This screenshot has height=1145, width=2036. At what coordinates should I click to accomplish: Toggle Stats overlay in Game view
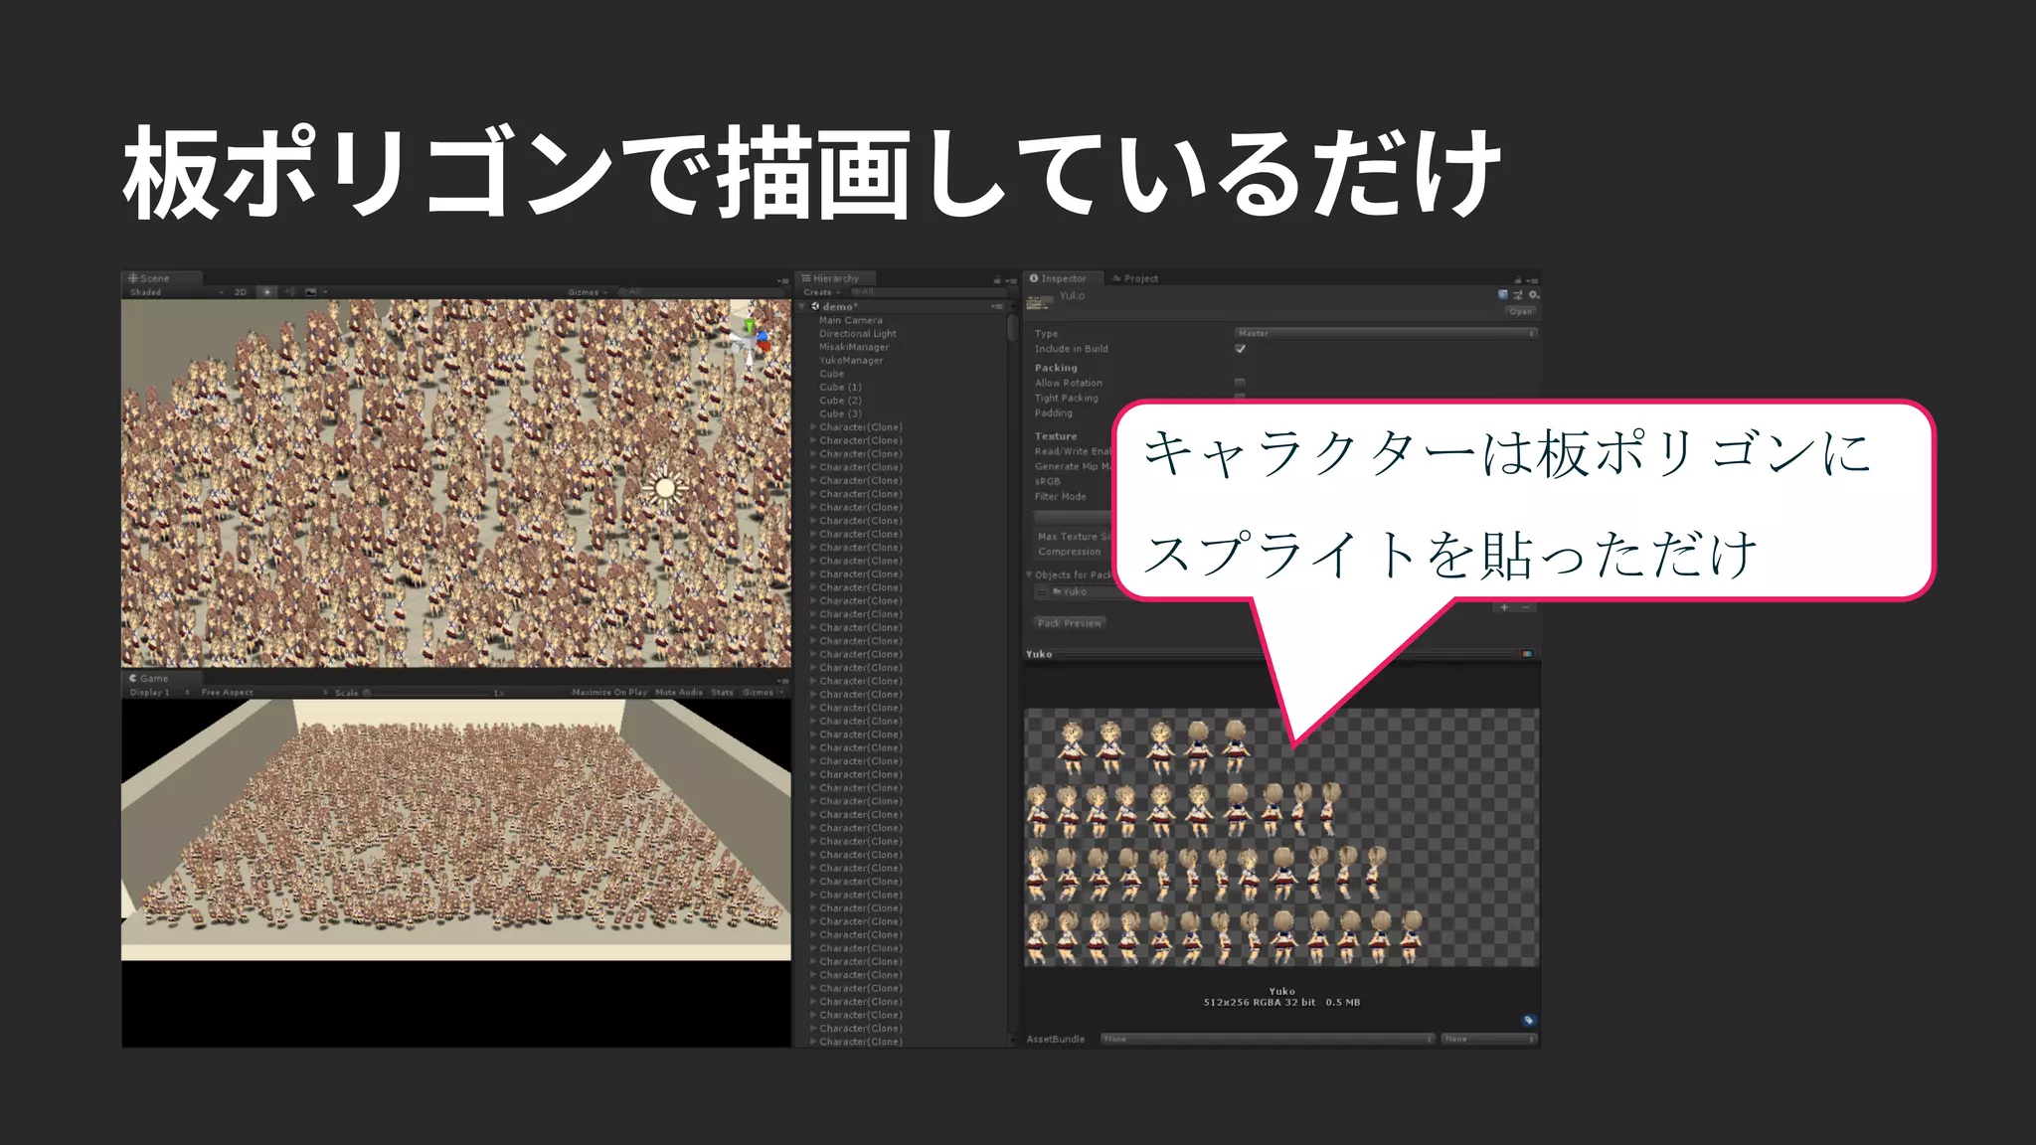[723, 693]
